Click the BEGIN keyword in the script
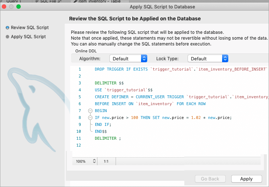Screen dimensions: 269x187 coord(101,111)
